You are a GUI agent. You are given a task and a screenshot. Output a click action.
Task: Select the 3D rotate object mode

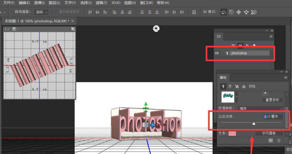pos(223,12)
